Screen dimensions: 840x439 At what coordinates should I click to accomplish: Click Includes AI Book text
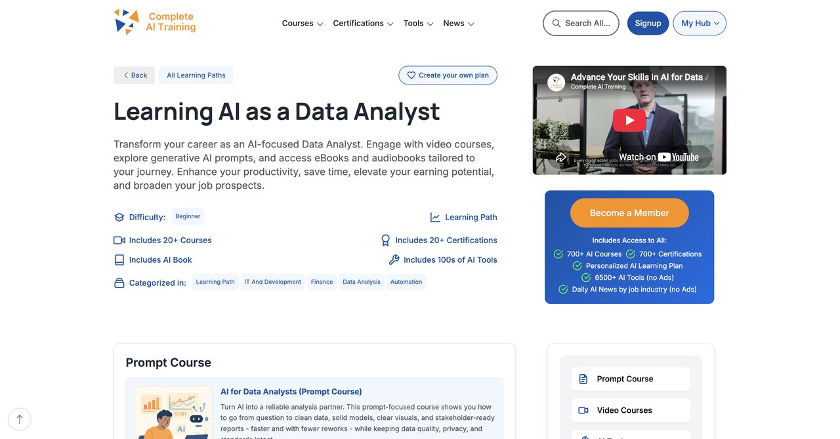click(x=161, y=260)
